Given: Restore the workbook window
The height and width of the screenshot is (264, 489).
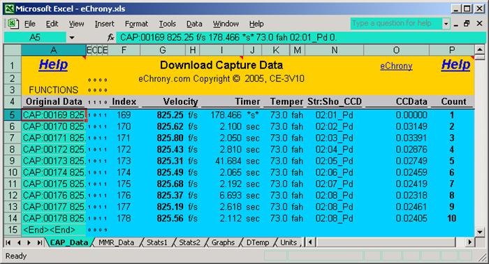Looking at the screenshot, I should point(467,24).
